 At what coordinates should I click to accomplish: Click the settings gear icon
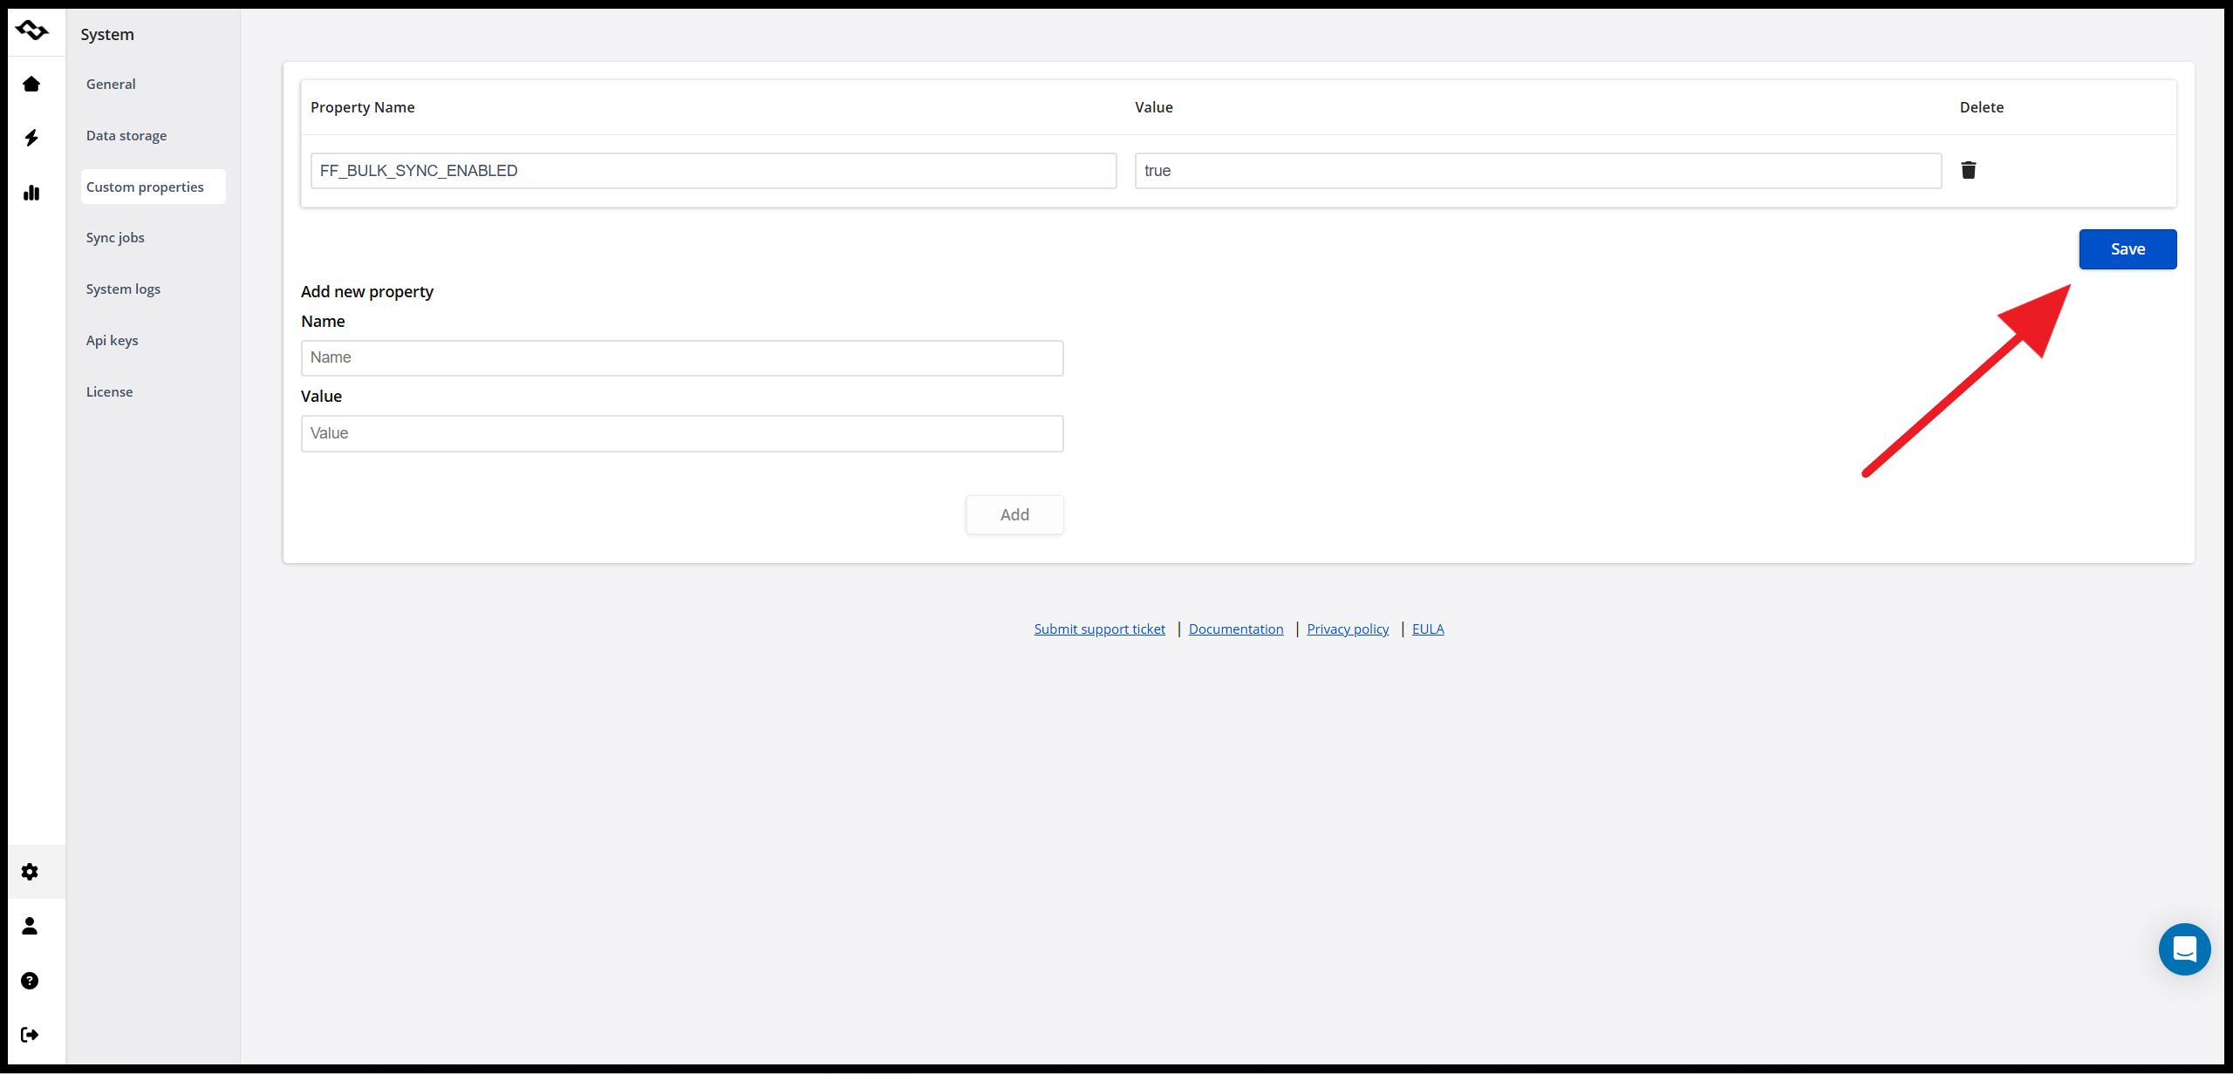click(x=30, y=872)
